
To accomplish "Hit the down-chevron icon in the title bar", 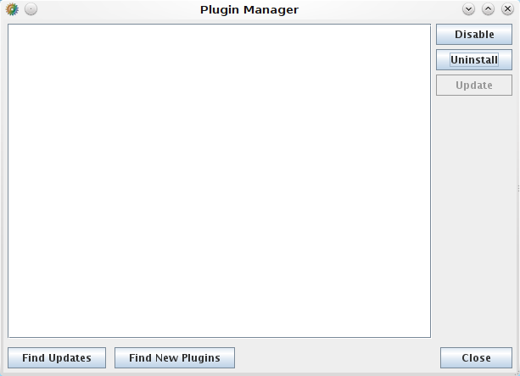I will click(x=468, y=9).
